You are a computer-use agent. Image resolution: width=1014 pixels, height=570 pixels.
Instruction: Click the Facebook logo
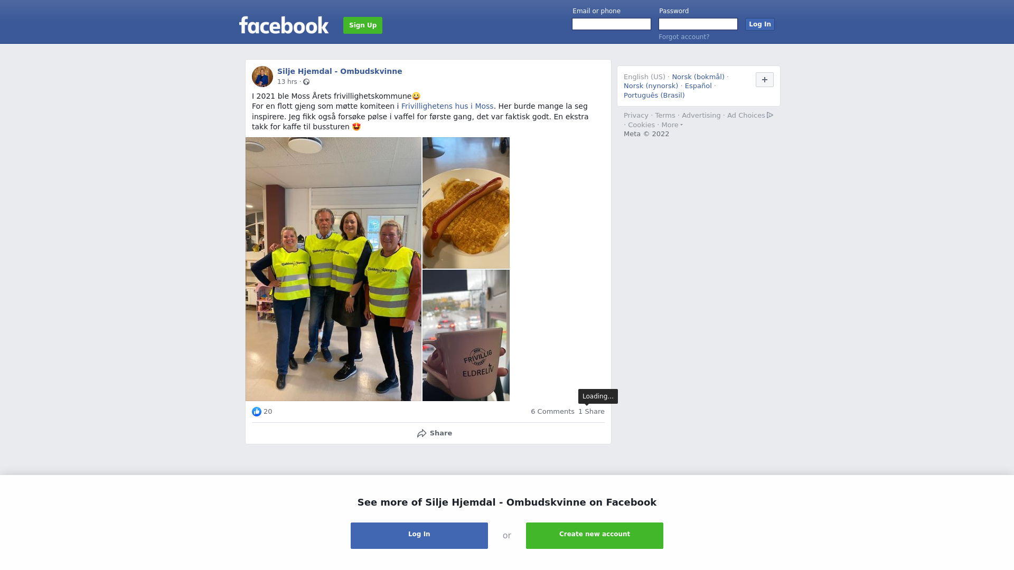click(284, 25)
